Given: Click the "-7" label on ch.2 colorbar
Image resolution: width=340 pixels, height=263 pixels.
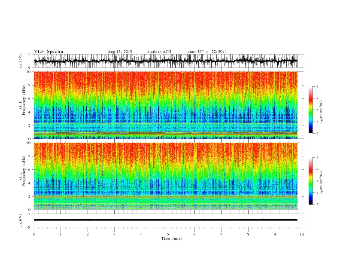Looking at the screenshot, I should point(317,205).
